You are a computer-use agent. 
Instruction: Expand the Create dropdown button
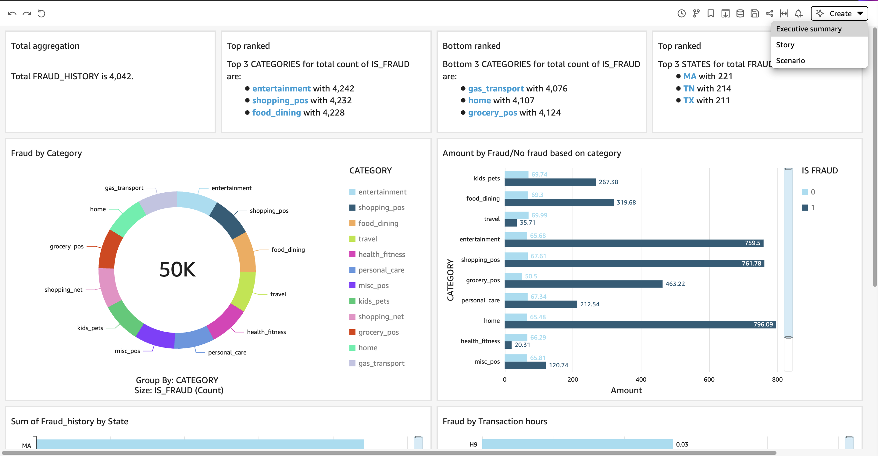coord(839,14)
